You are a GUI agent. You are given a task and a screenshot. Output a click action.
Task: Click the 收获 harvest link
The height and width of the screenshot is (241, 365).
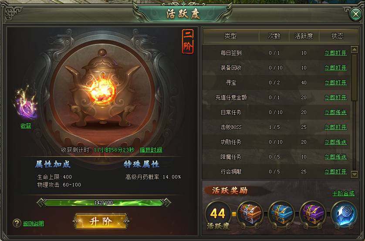26,126
